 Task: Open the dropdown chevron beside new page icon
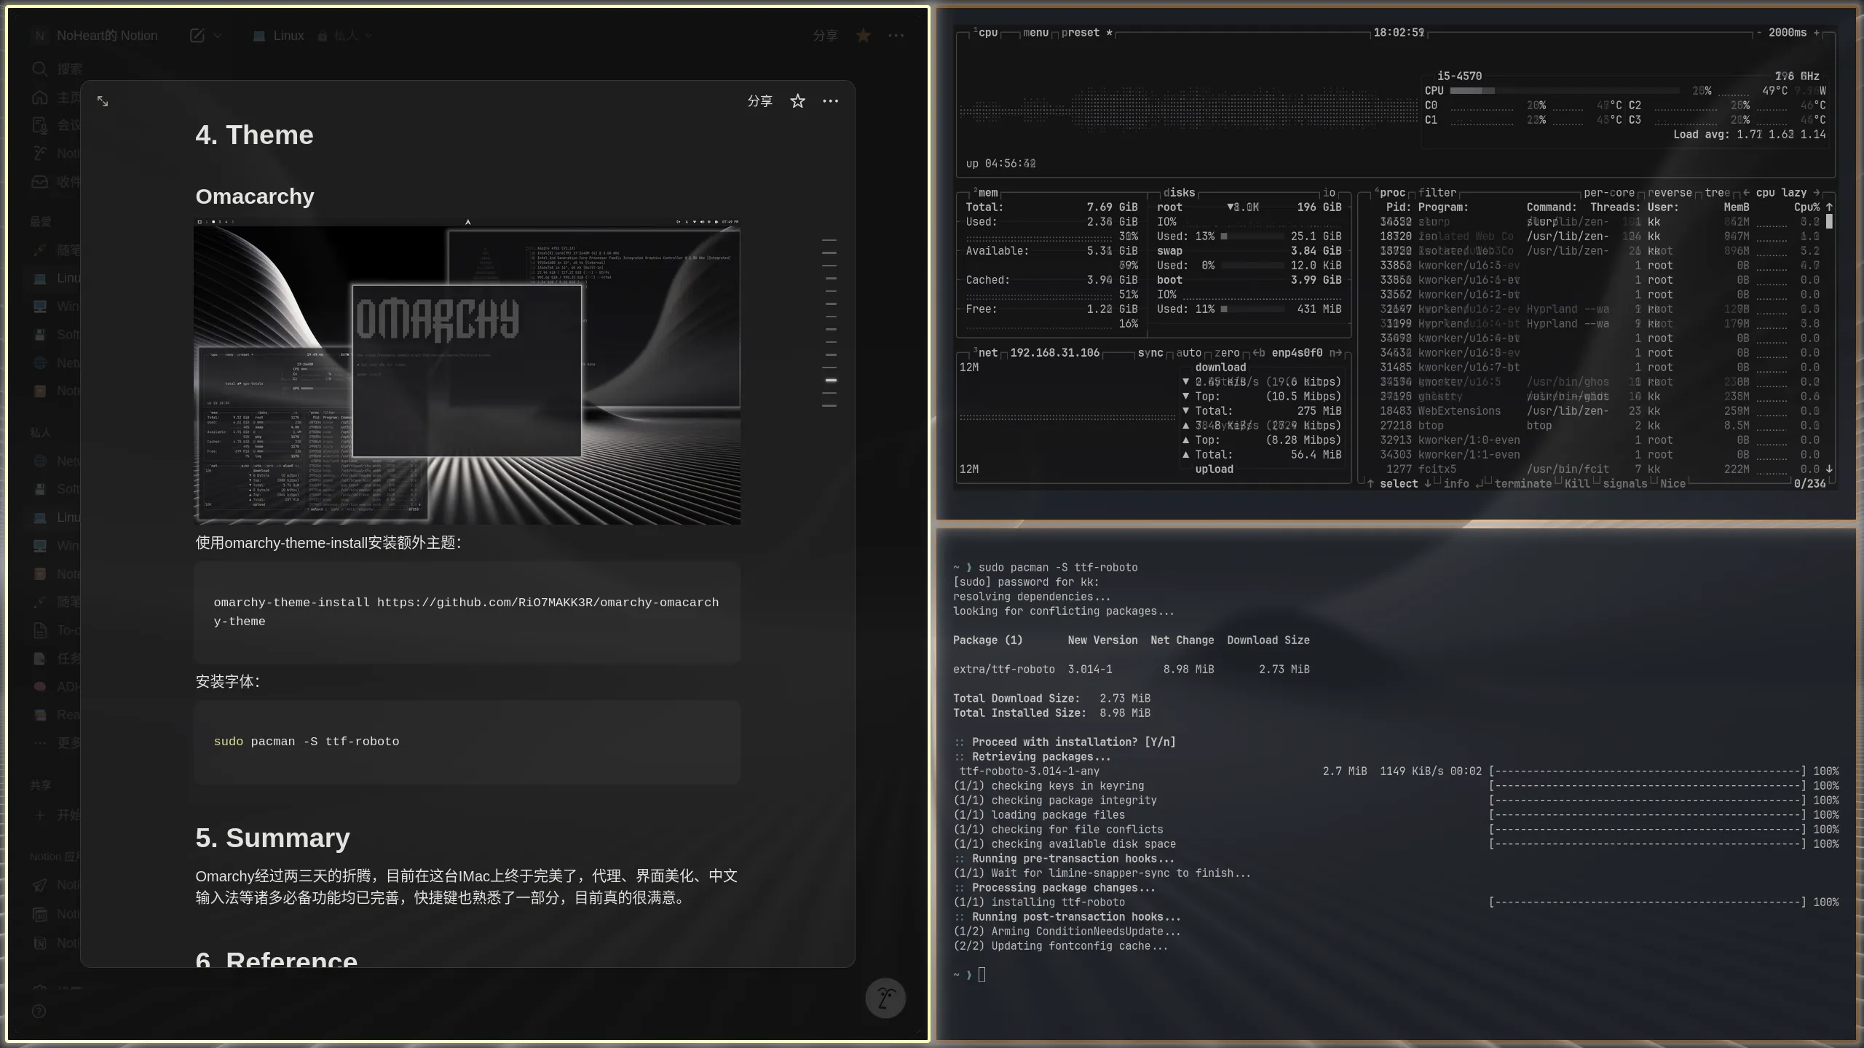coord(217,36)
